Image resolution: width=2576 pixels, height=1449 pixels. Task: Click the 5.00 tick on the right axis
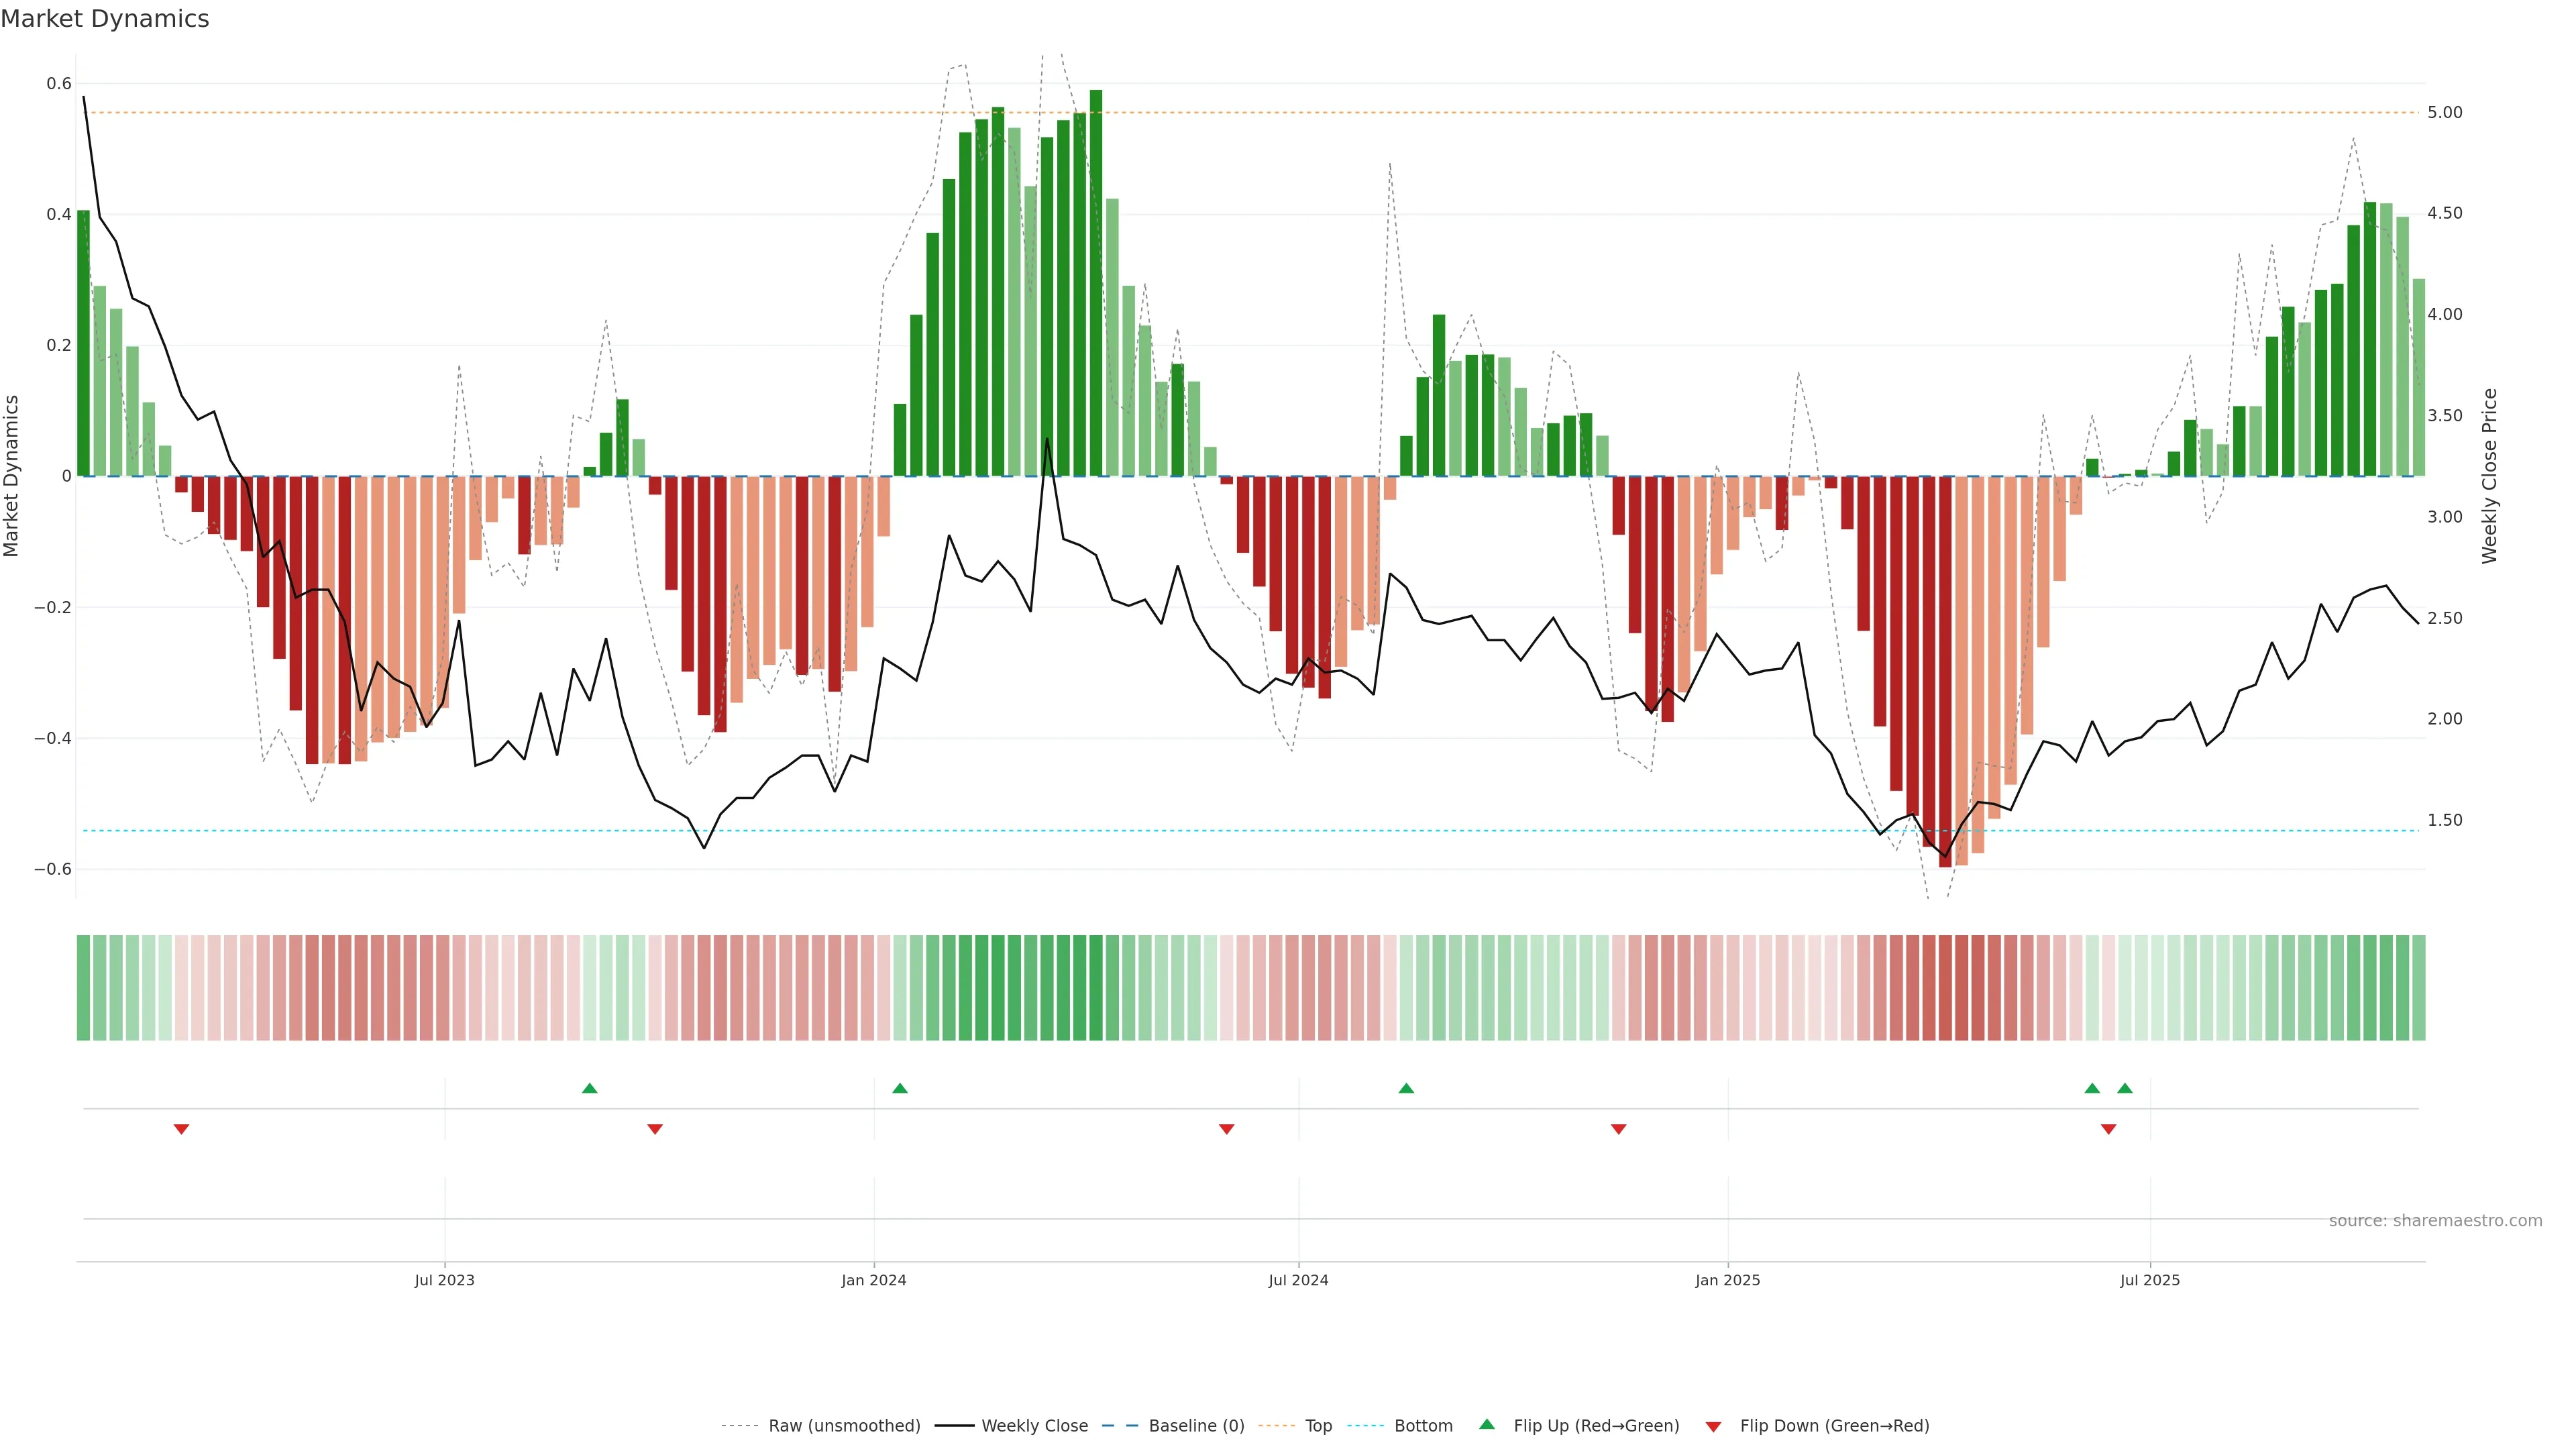pyautogui.click(x=2445, y=112)
